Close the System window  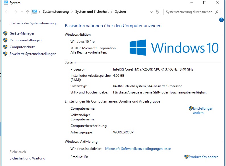pos(218,3)
